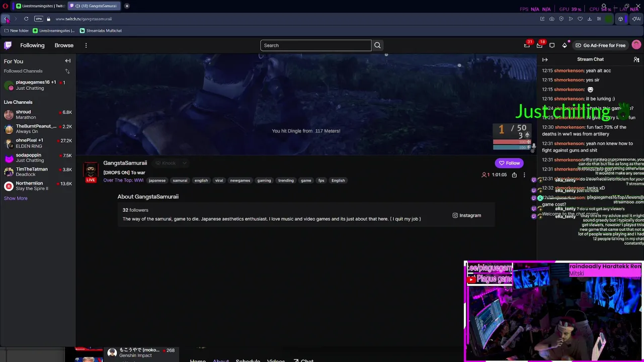Open the pink user avatar menu
Image resolution: width=644 pixels, height=362 pixels.
coord(636,45)
